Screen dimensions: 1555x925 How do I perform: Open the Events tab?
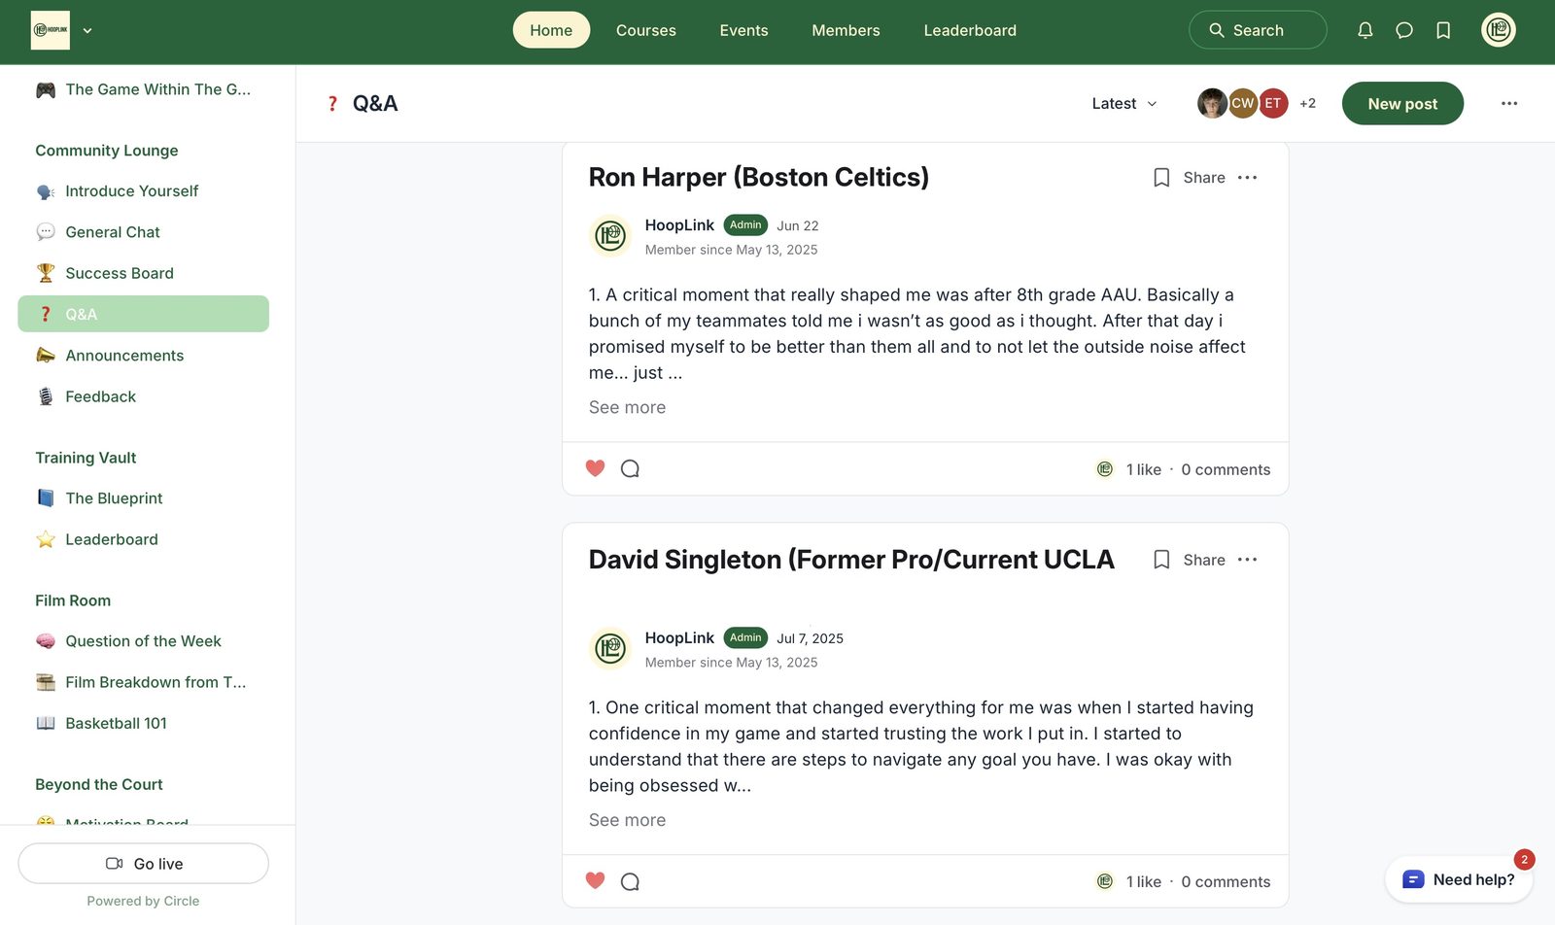743,30
